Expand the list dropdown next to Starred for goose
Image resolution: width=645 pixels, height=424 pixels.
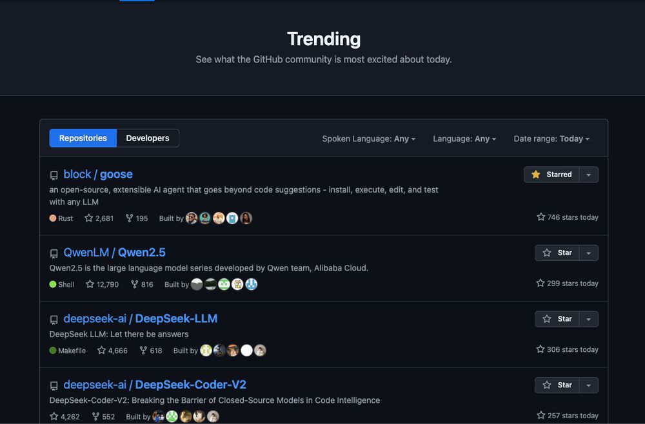(x=589, y=175)
